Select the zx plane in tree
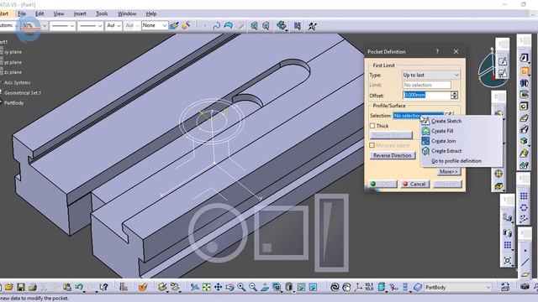The image size is (538, 302). 13,72
